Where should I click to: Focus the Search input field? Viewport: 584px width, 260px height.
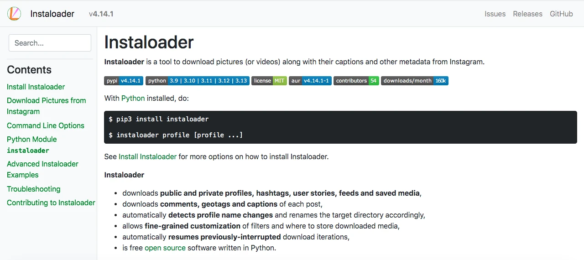click(50, 43)
